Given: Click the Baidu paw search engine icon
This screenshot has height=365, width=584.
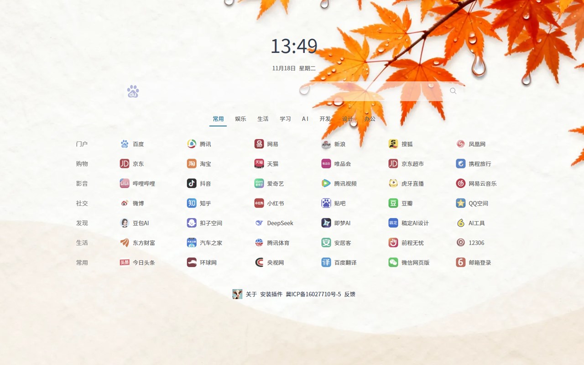Looking at the screenshot, I should (133, 91).
